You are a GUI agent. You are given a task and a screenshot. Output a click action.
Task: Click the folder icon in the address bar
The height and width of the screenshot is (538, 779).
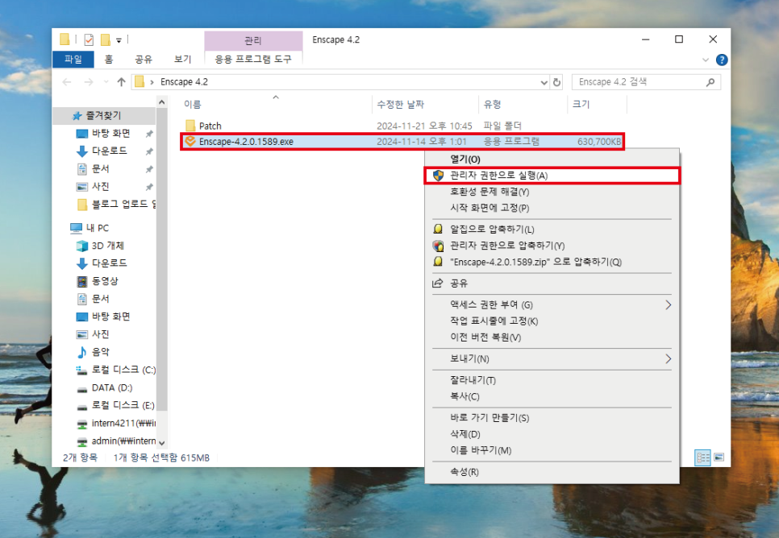pyautogui.click(x=140, y=82)
